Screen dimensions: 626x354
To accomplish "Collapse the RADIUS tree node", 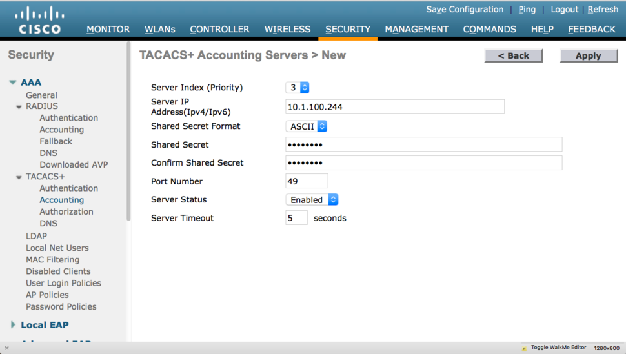I will pos(19,106).
